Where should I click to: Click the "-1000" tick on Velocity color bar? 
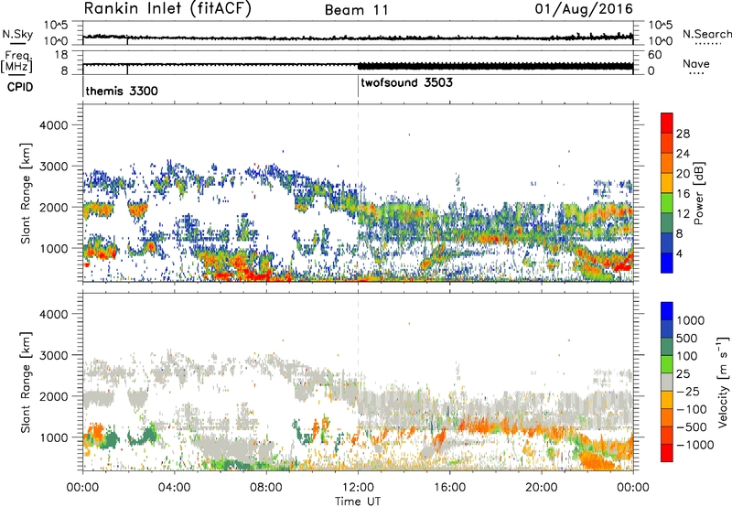pos(695,445)
